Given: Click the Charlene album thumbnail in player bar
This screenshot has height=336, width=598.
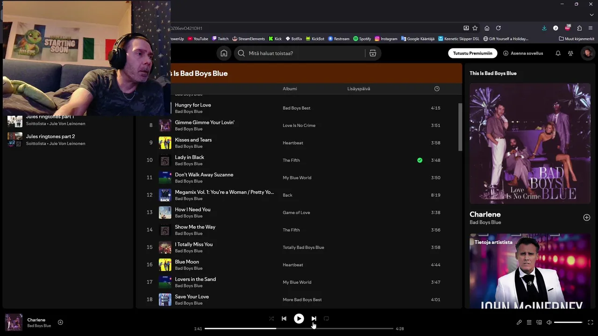Looking at the screenshot, I should (x=14, y=322).
